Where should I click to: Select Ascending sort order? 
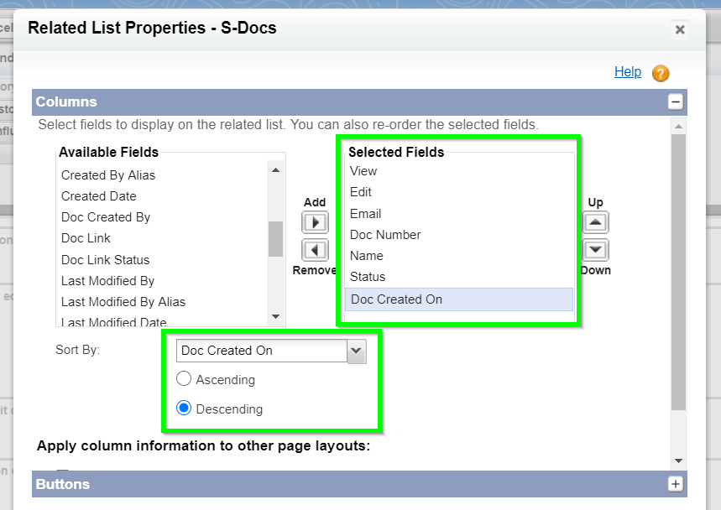pos(184,378)
